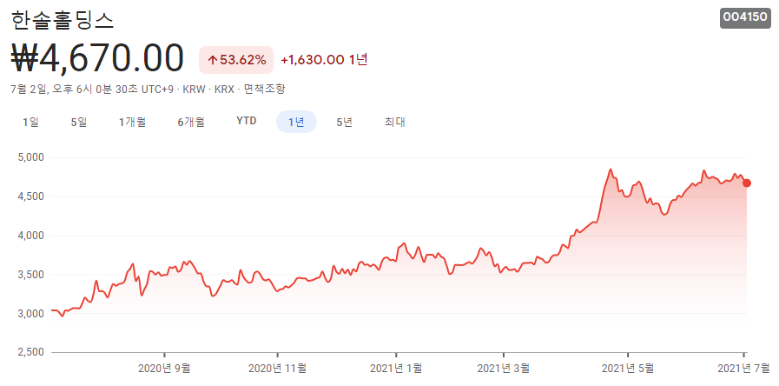Image resolution: width=779 pixels, height=386 pixels.
Task: Choose the YTD range tab
Action: tap(246, 122)
